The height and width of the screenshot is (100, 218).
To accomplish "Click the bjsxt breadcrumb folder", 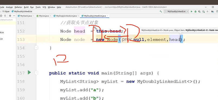I will pyautogui.click(x=6, y=12).
